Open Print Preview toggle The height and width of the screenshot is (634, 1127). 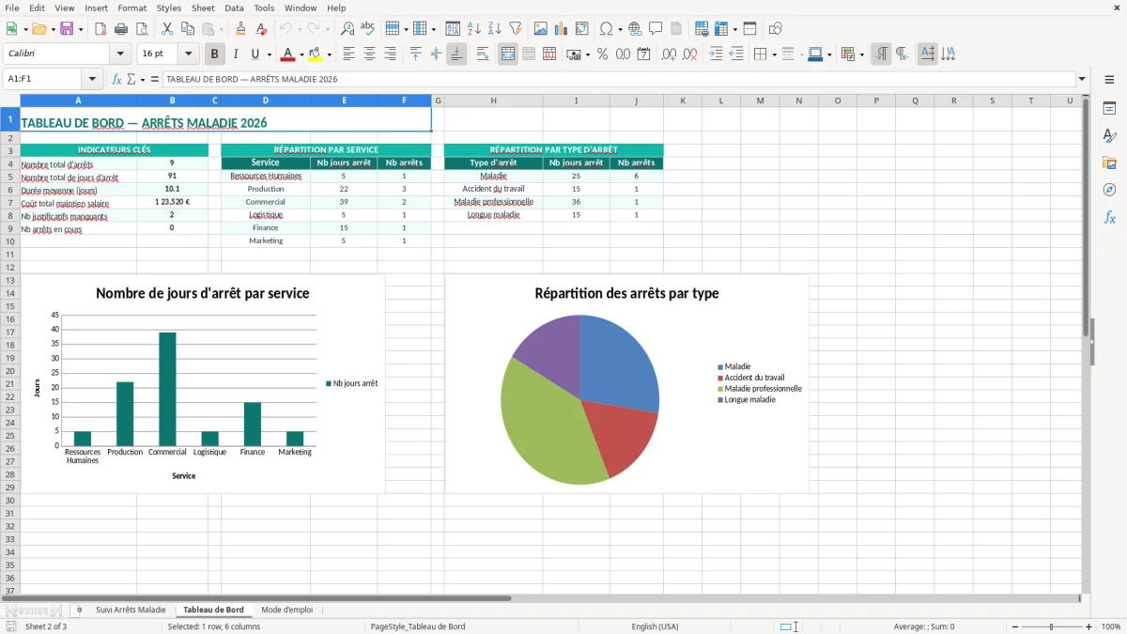[142, 29]
